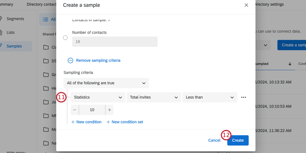Add a New condition set
Screen dimensions: 306x153
125,122
